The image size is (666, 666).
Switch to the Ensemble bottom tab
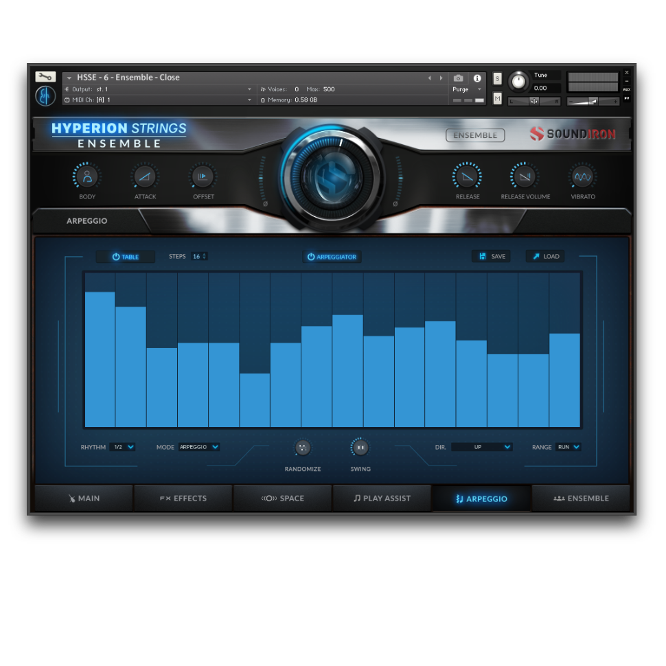coord(581,498)
